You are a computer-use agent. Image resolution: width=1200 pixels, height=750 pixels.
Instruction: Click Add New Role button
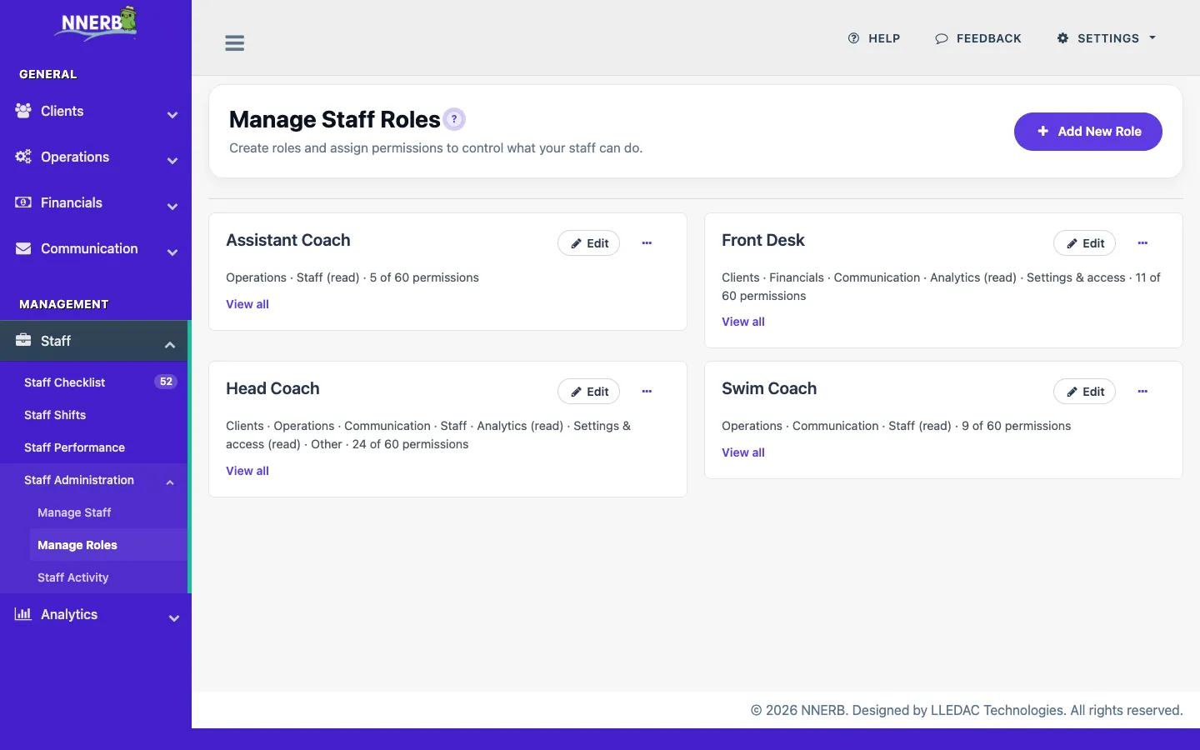tap(1087, 132)
